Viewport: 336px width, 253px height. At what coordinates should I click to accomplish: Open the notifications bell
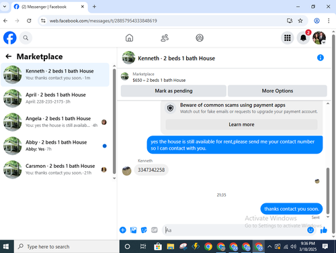click(x=303, y=38)
